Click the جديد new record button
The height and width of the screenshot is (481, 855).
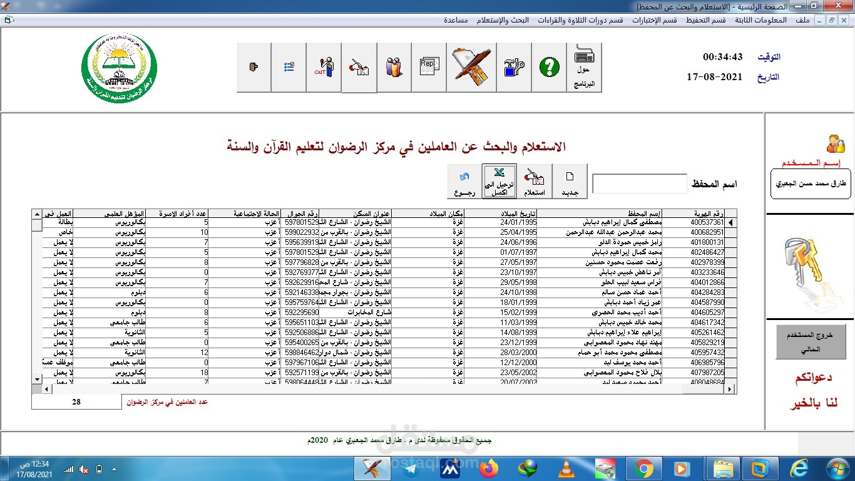[x=570, y=180]
